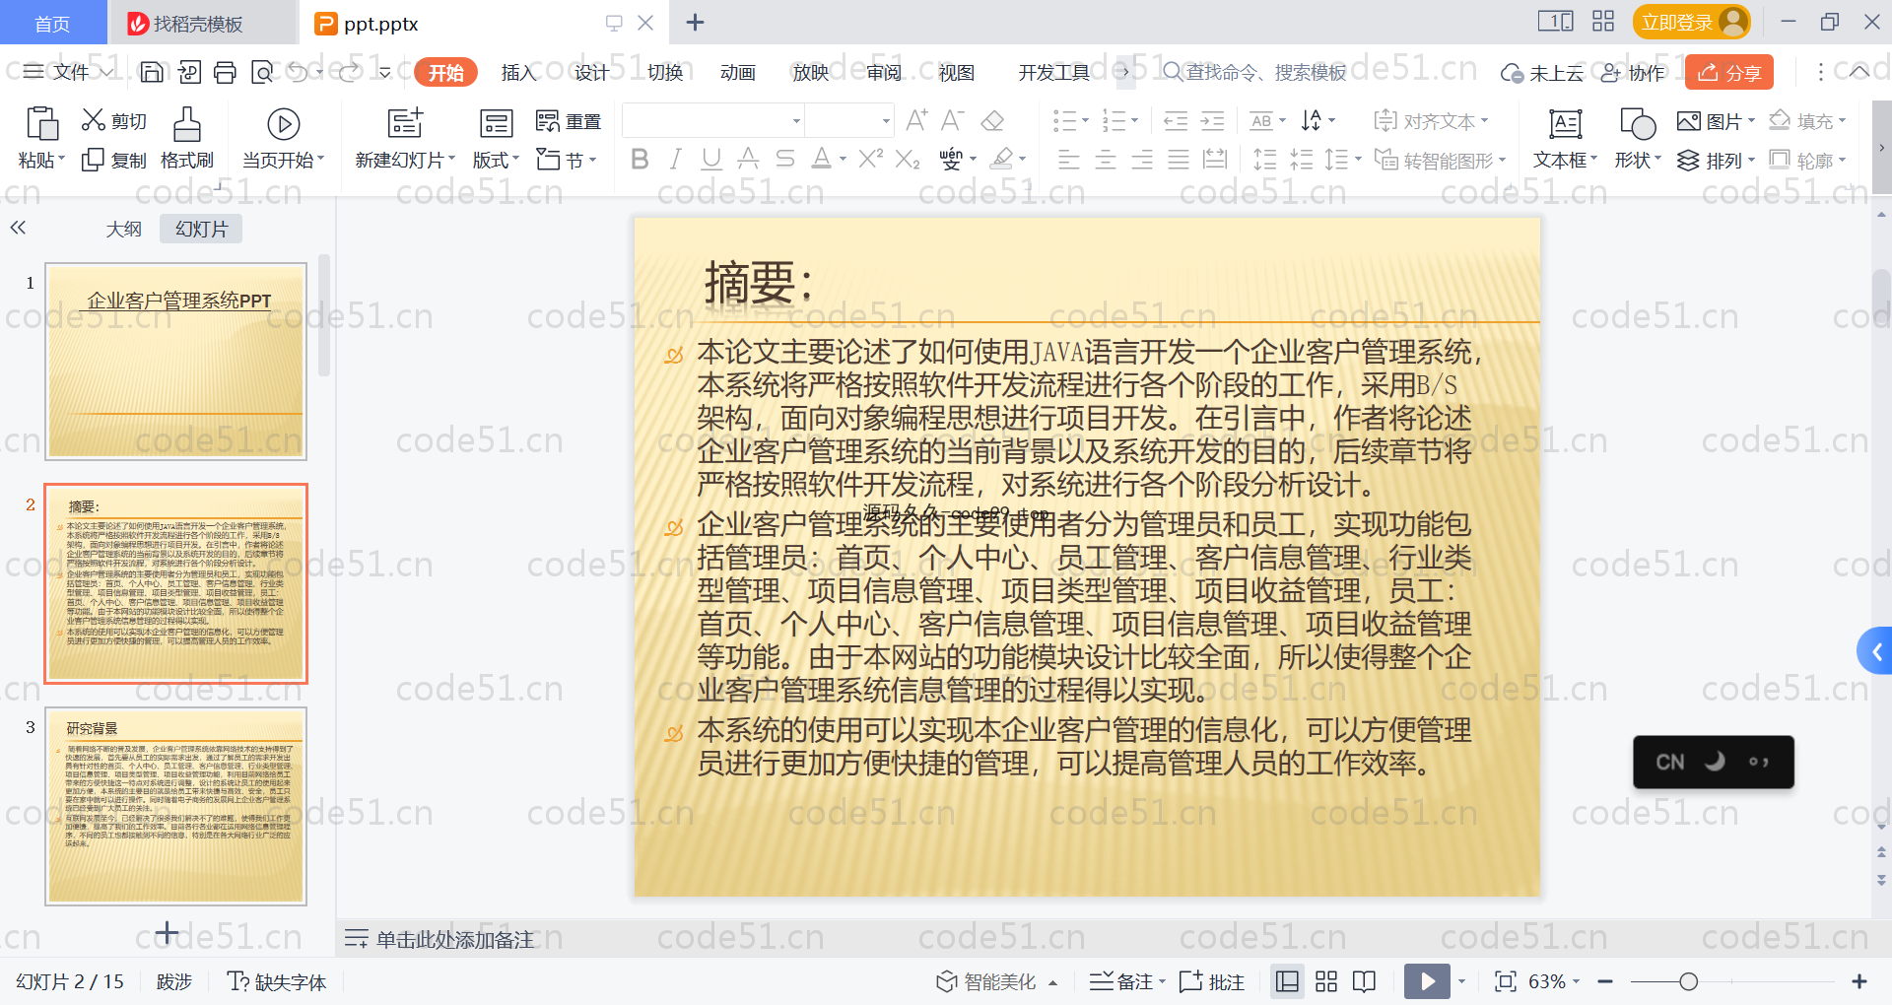The image size is (1892, 1005).
Task: Click the Print icon in quick toolbar
Action: tap(226, 72)
